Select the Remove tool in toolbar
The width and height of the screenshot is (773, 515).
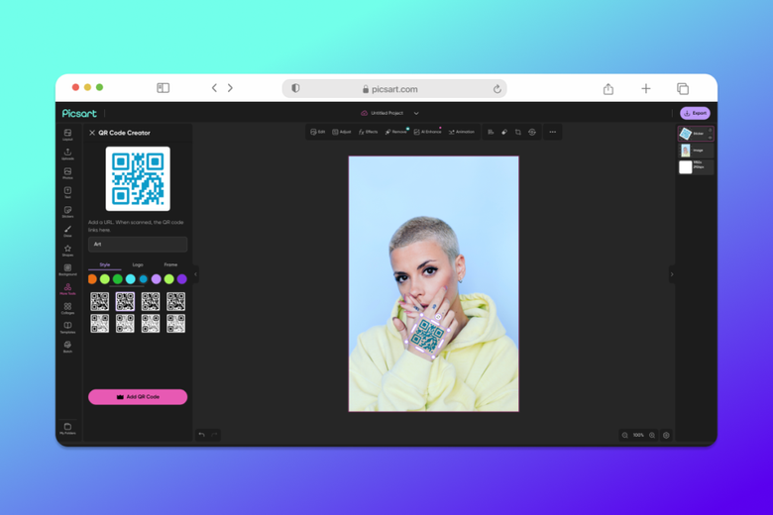pyautogui.click(x=395, y=132)
